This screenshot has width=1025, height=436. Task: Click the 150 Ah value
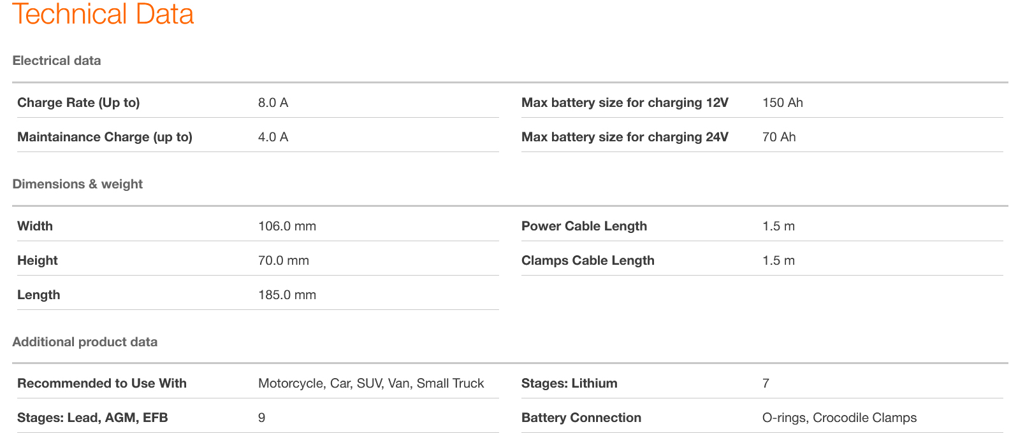(782, 102)
